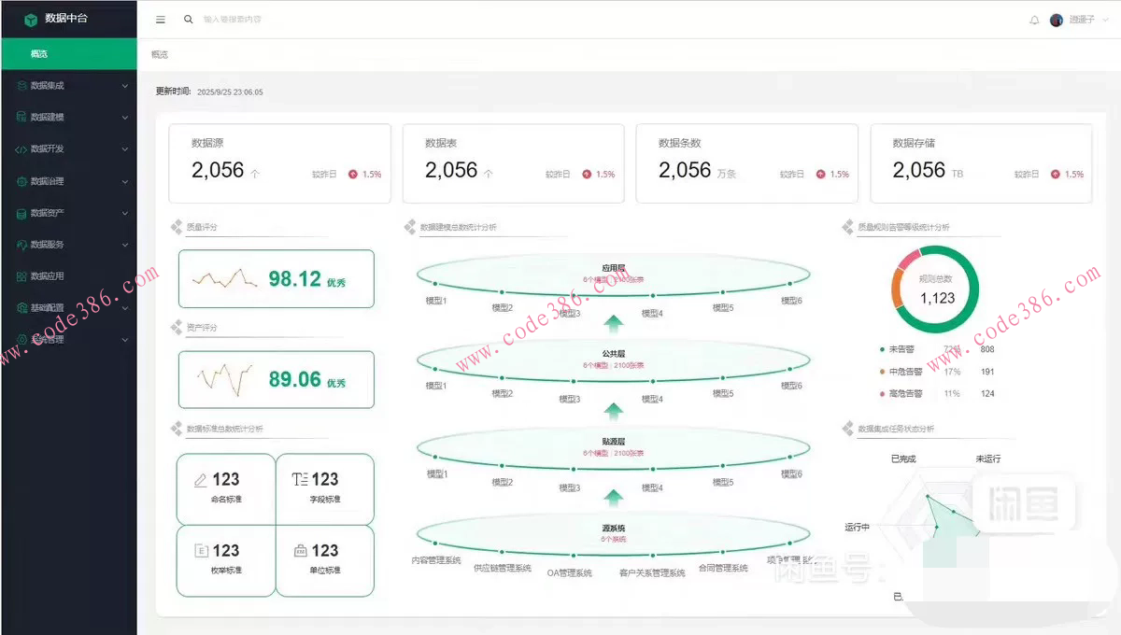This screenshot has height=635, width=1121.
Task: Click the user avatar in header
Action: coord(1057,20)
